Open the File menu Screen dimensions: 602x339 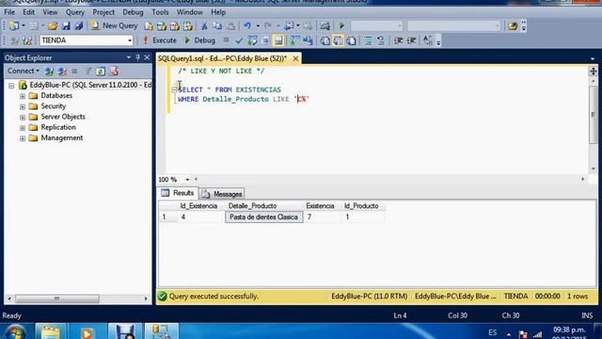pos(9,12)
